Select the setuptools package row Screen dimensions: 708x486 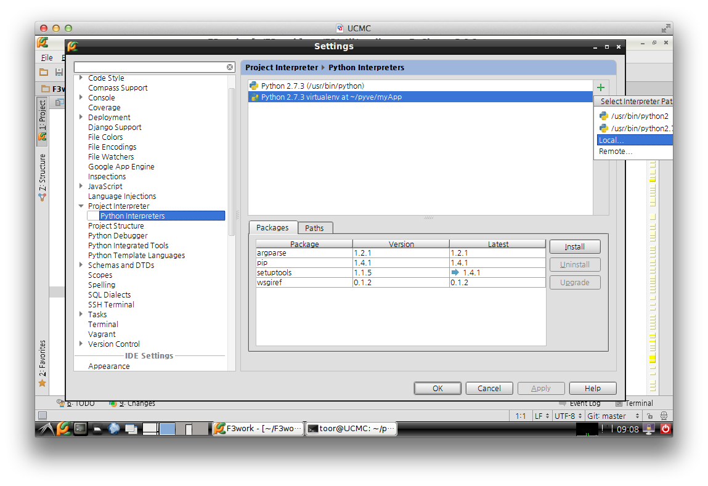coord(401,272)
